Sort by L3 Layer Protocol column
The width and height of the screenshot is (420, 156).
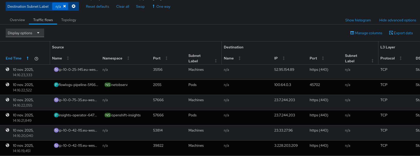400,58
